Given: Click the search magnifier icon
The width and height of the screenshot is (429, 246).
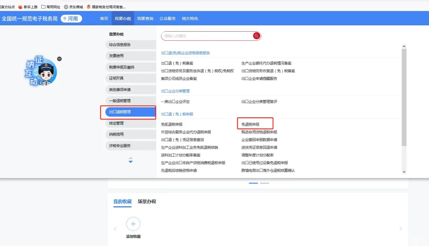Looking at the screenshot, I should (x=256, y=36).
